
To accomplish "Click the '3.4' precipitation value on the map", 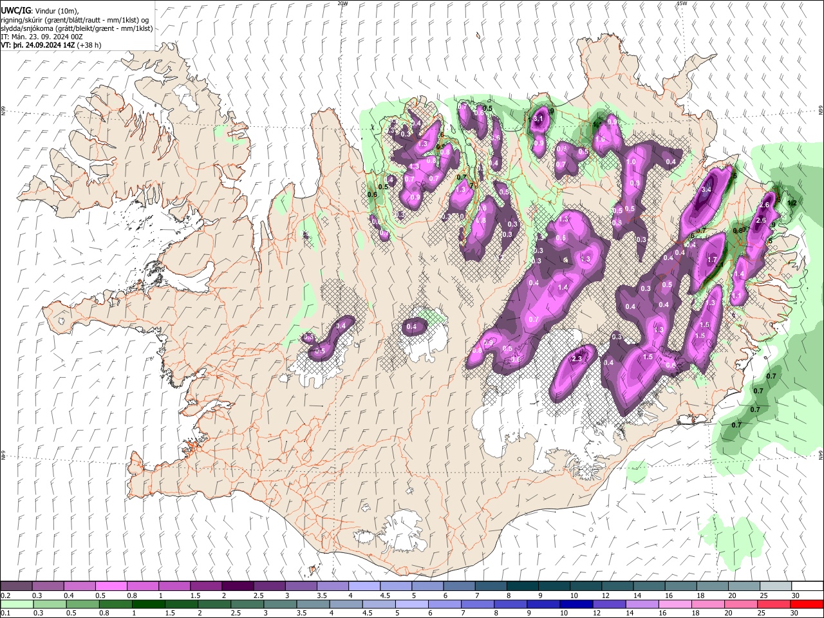I will (x=706, y=189).
